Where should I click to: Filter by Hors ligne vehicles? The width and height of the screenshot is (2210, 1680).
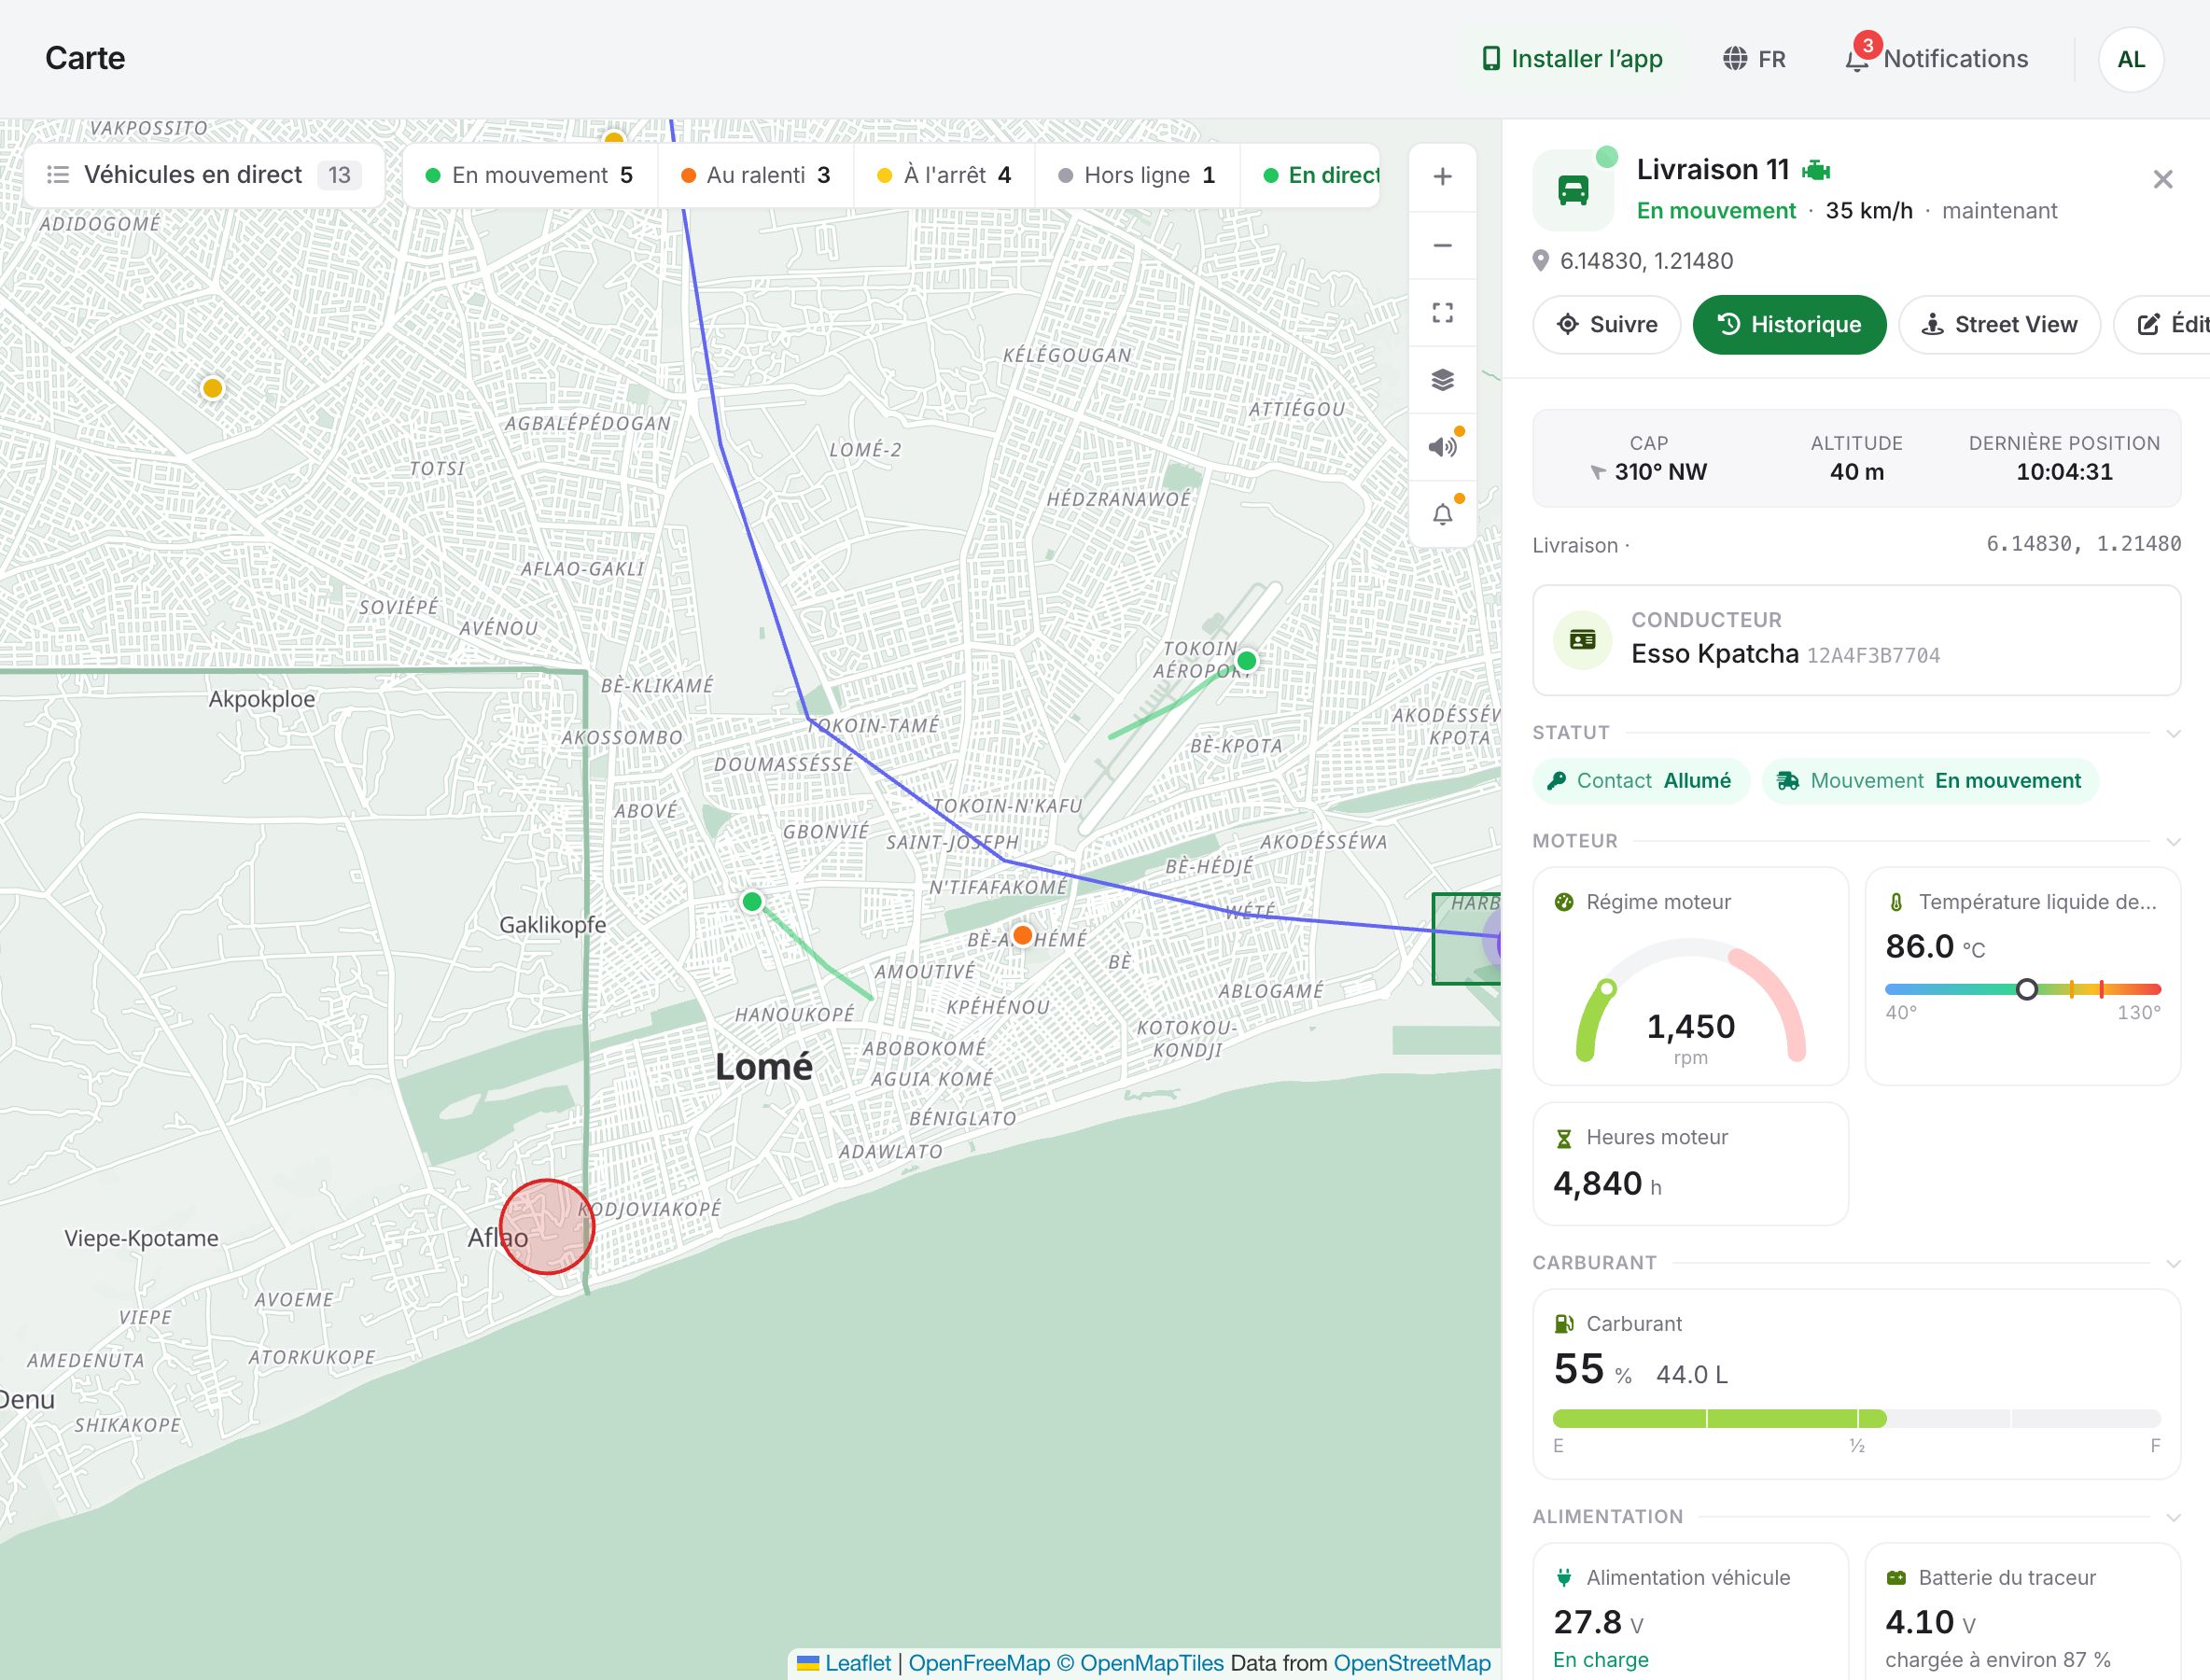pyautogui.click(x=1137, y=175)
